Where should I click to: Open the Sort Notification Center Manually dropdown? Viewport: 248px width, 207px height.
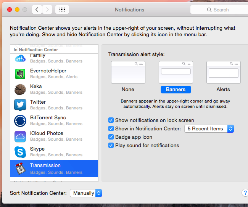[x=86, y=193]
